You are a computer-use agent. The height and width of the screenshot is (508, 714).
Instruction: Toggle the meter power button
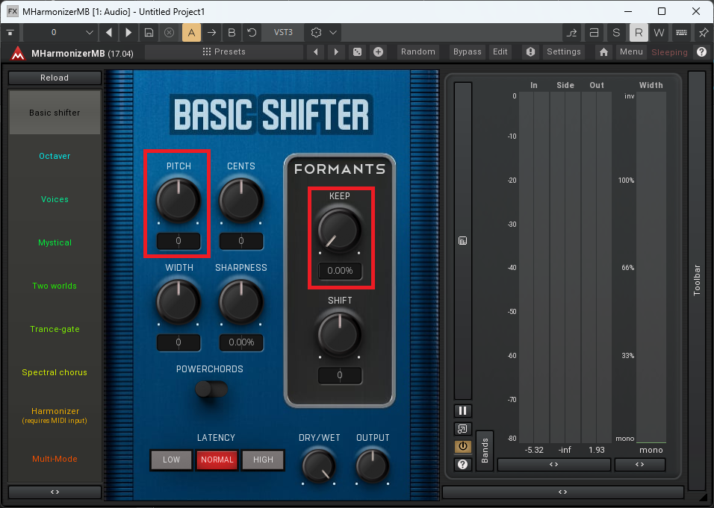[462, 446]
